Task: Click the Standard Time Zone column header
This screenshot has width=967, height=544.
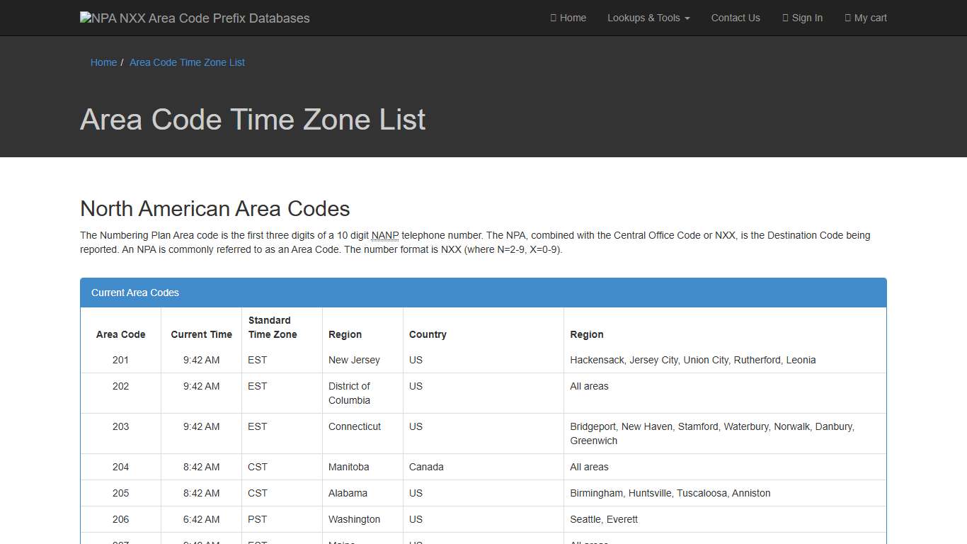Action: pos(273,327)
